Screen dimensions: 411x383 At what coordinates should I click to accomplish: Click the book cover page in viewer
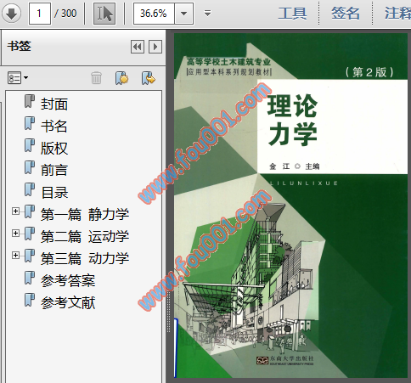tap(290, 206)
